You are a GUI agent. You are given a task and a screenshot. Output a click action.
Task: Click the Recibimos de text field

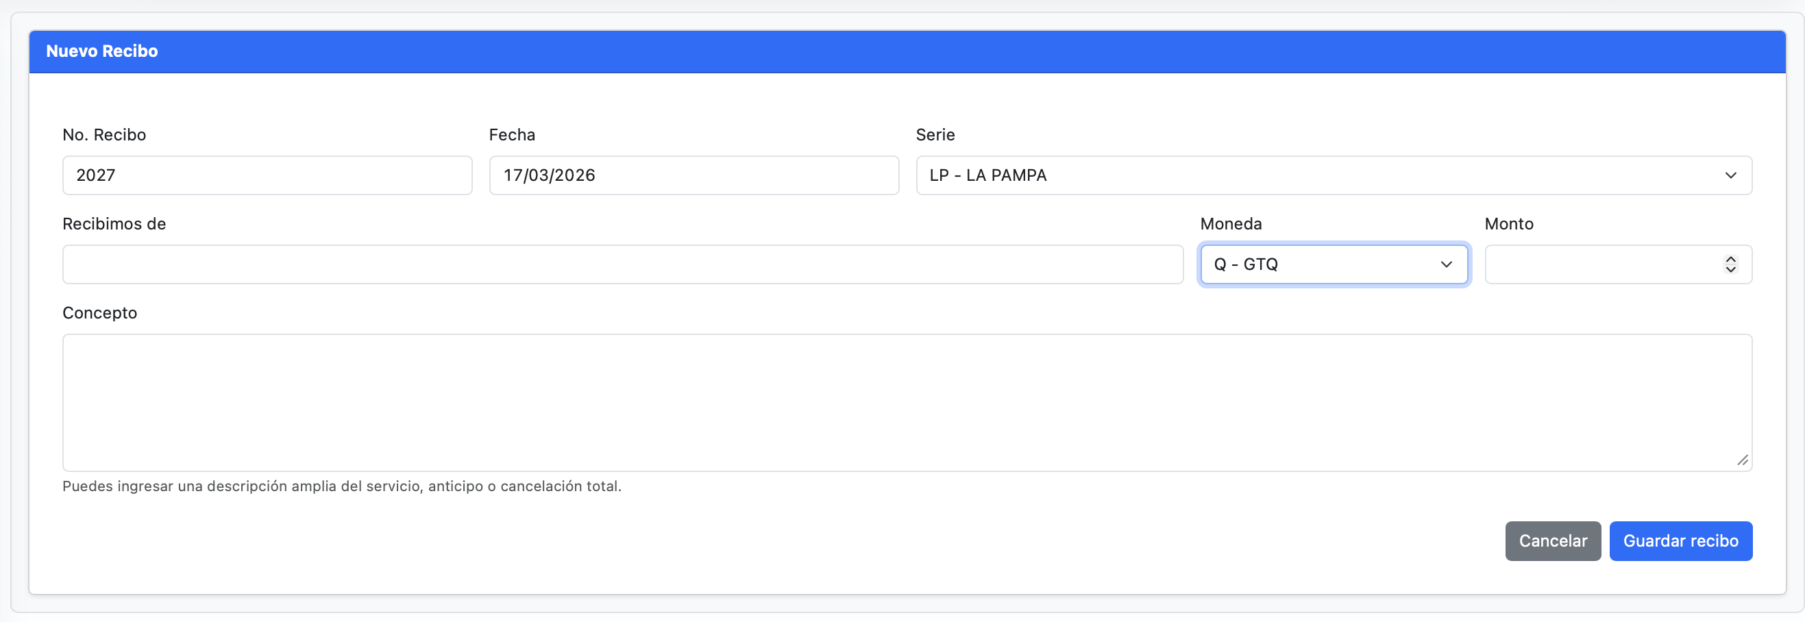tap(622, 264)
